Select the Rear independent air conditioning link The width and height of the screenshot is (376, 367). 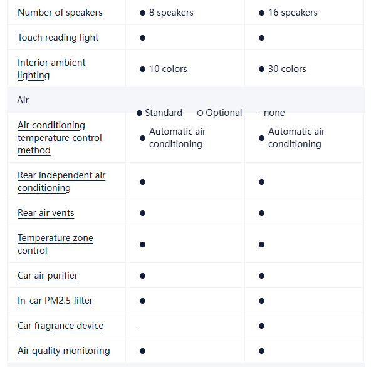tap(61, 182)
